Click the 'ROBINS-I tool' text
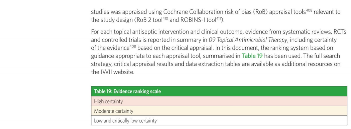 [x=198, y=20]
